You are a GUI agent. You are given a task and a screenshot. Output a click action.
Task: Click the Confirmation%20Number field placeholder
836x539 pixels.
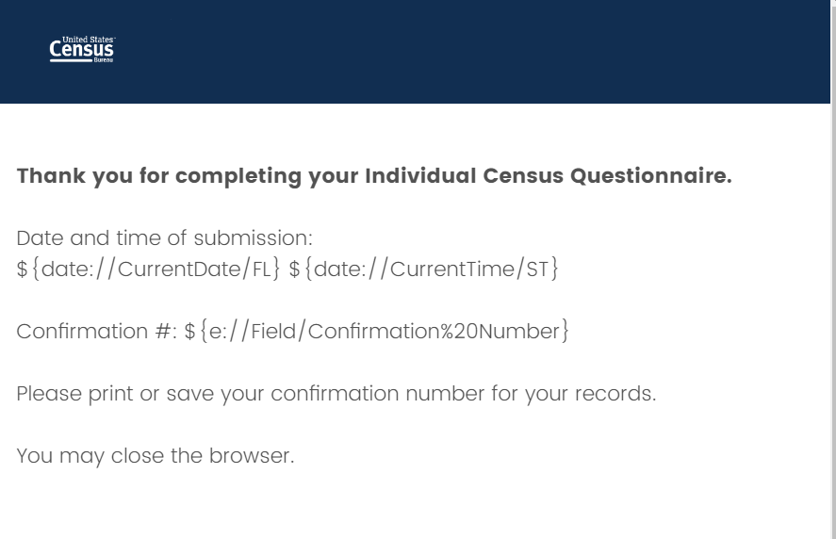[x=377, y=332]
